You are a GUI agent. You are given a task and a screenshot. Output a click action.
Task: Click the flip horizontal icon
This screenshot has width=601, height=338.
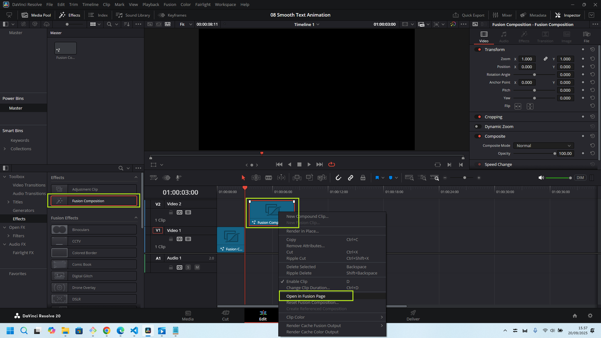pos(518,106)
